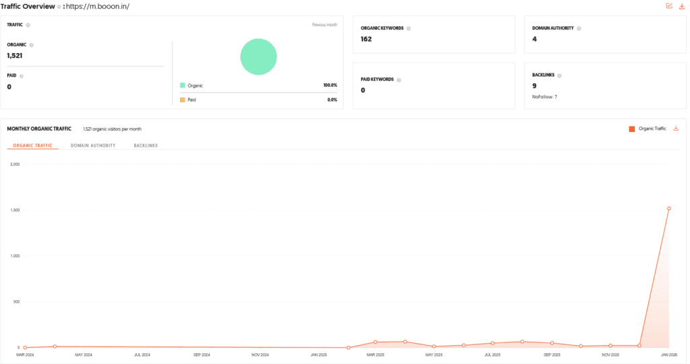Click the NoFollow: 7 text
The image size is (690, 364).
544,97
